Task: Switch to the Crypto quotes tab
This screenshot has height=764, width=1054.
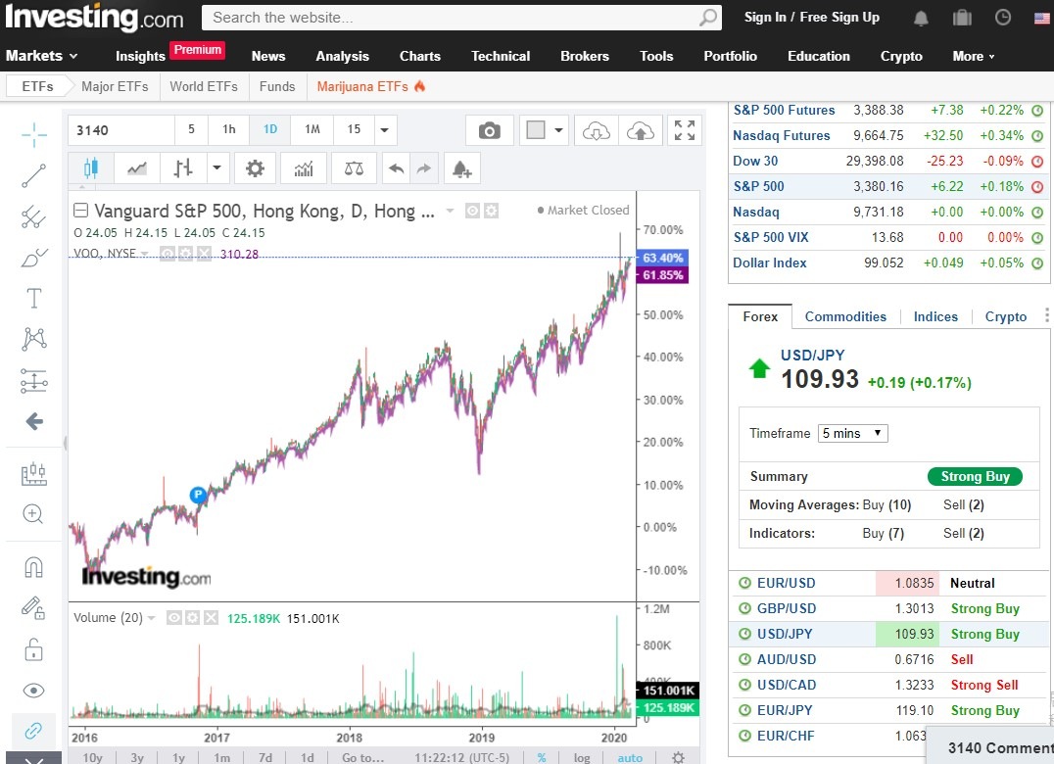Action: coord(1006,316)
